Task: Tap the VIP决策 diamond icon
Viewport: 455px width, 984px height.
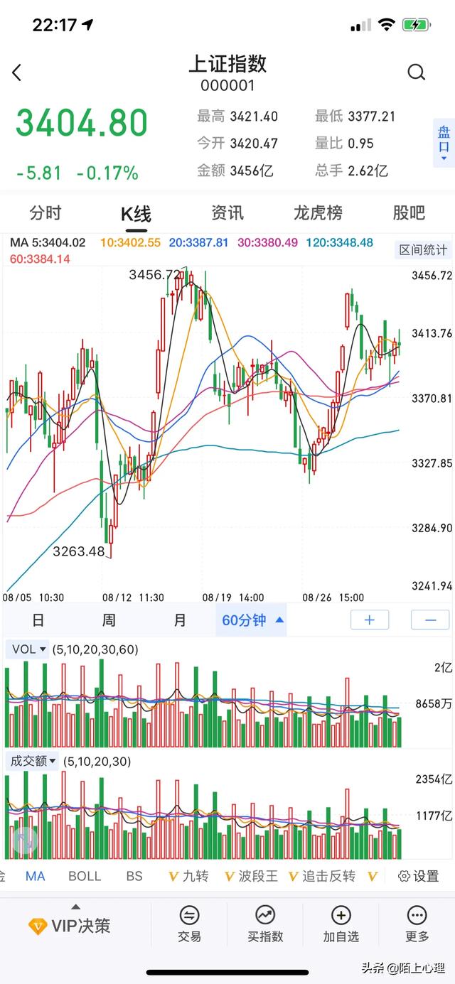Action: 38,926
